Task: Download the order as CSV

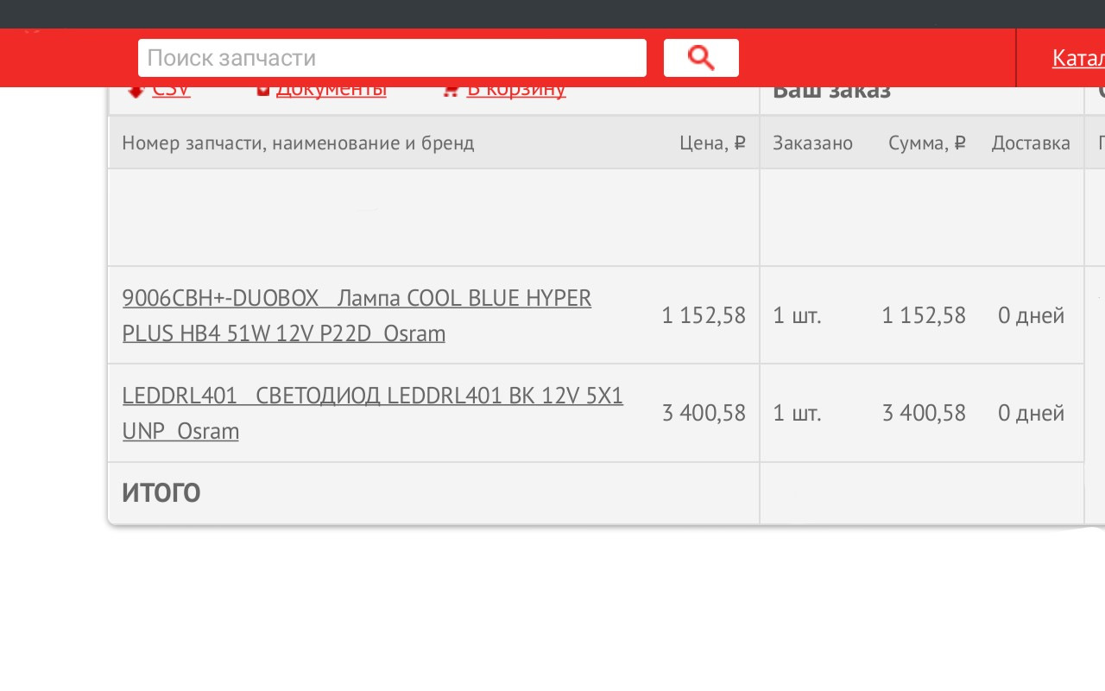Action: [x=171, y=91]
